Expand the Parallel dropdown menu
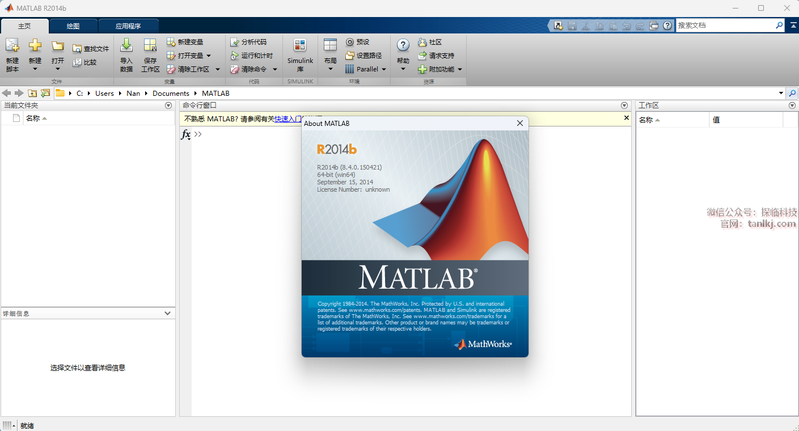This screenshot has width=799, height=431. coord(384,69)
